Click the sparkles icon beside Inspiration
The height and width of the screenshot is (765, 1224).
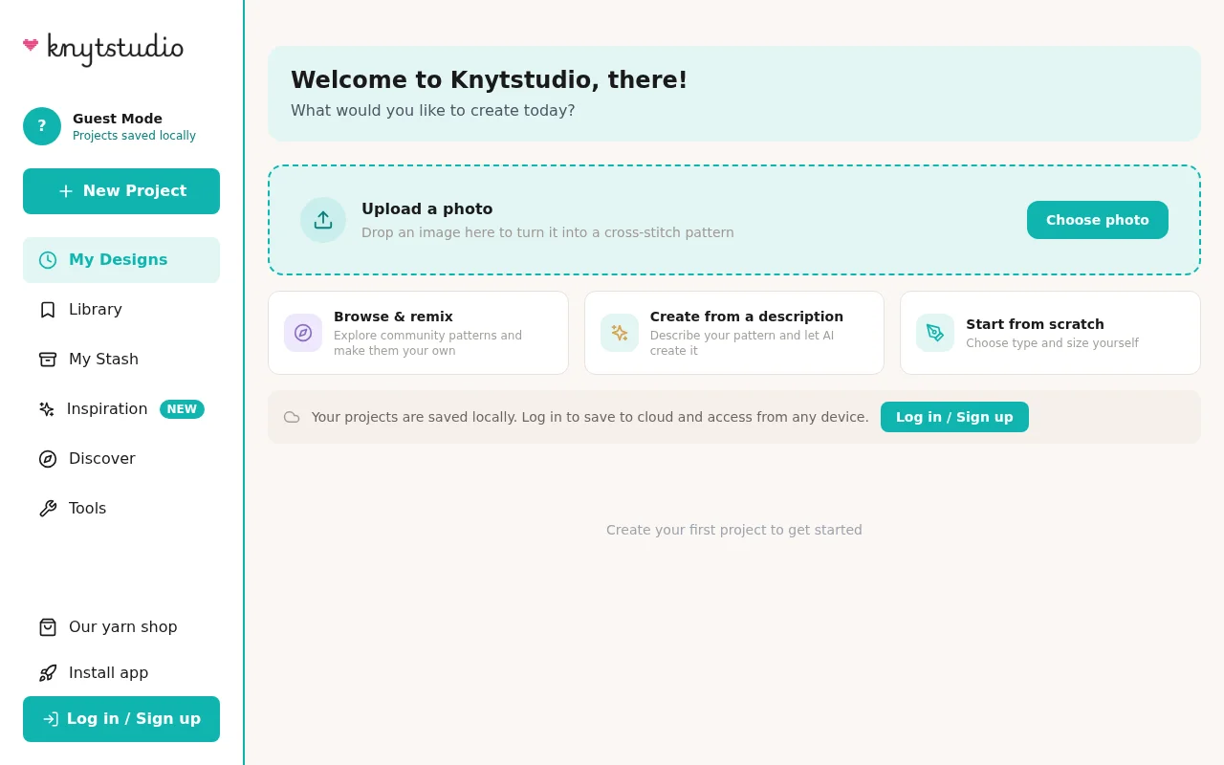(46, 409)
